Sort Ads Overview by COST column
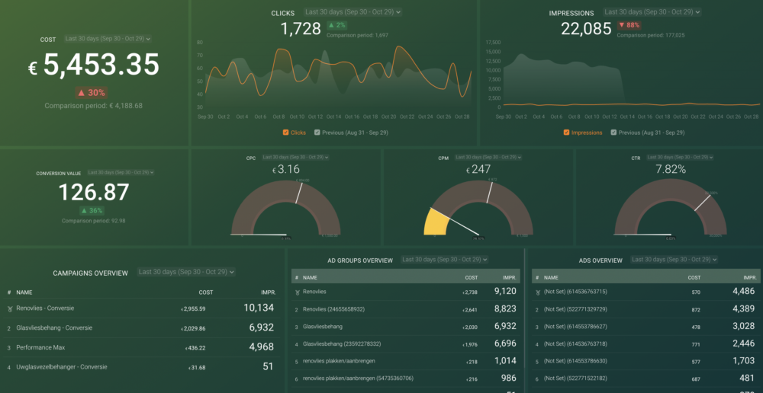763x393 pixels. (x=694, y=277)
